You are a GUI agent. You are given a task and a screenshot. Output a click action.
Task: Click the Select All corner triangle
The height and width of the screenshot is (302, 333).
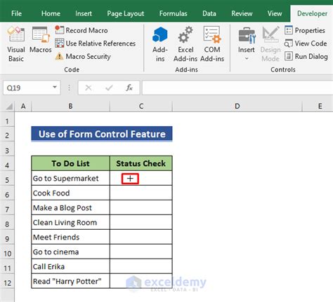click(x=8, y=107)
